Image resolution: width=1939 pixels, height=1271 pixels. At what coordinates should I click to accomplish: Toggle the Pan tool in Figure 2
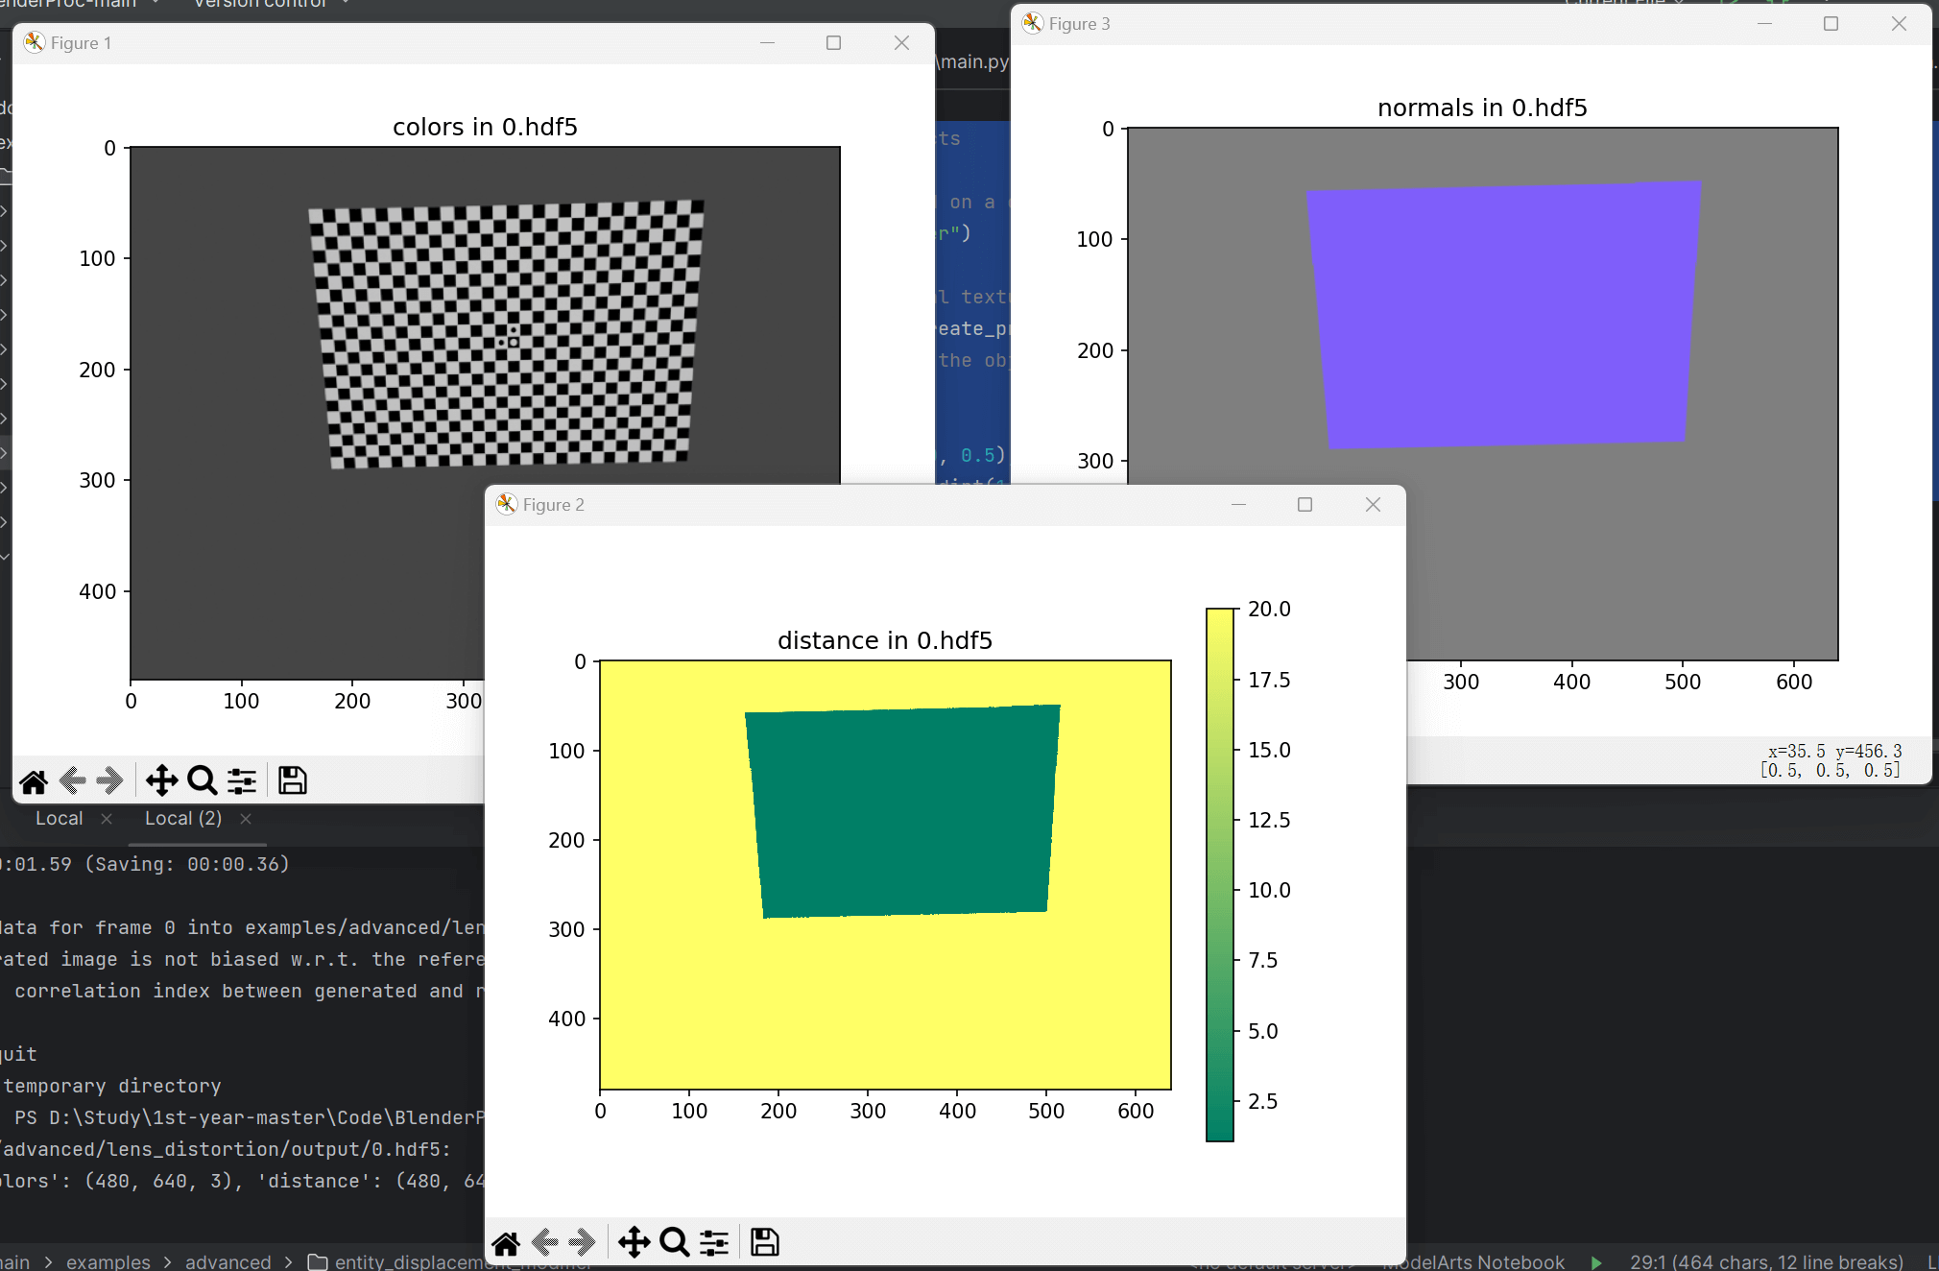pos(634,1243)
